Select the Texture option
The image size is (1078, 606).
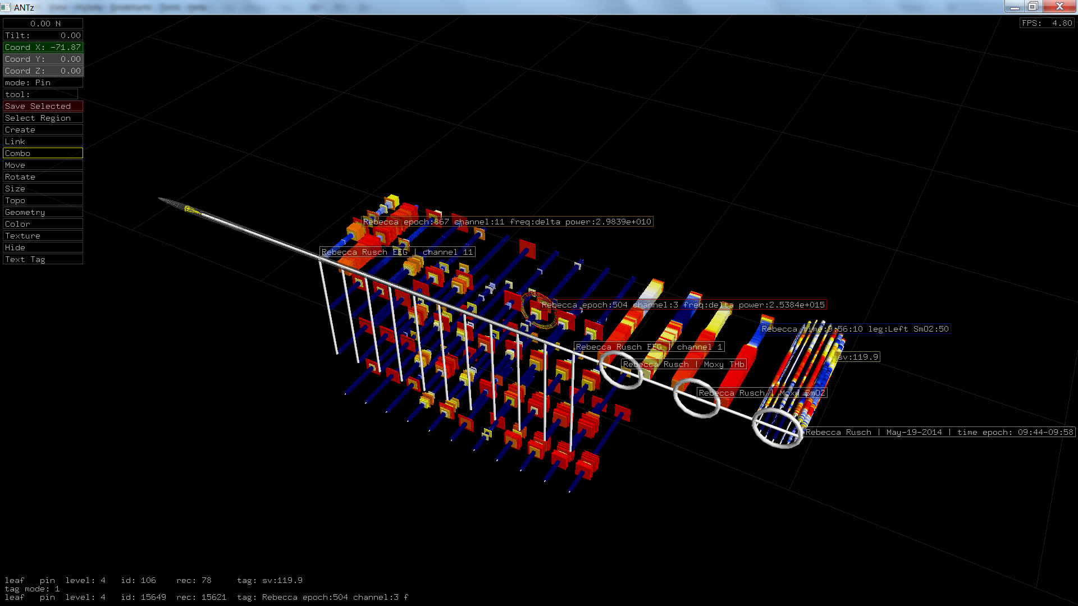click(43, 236)
